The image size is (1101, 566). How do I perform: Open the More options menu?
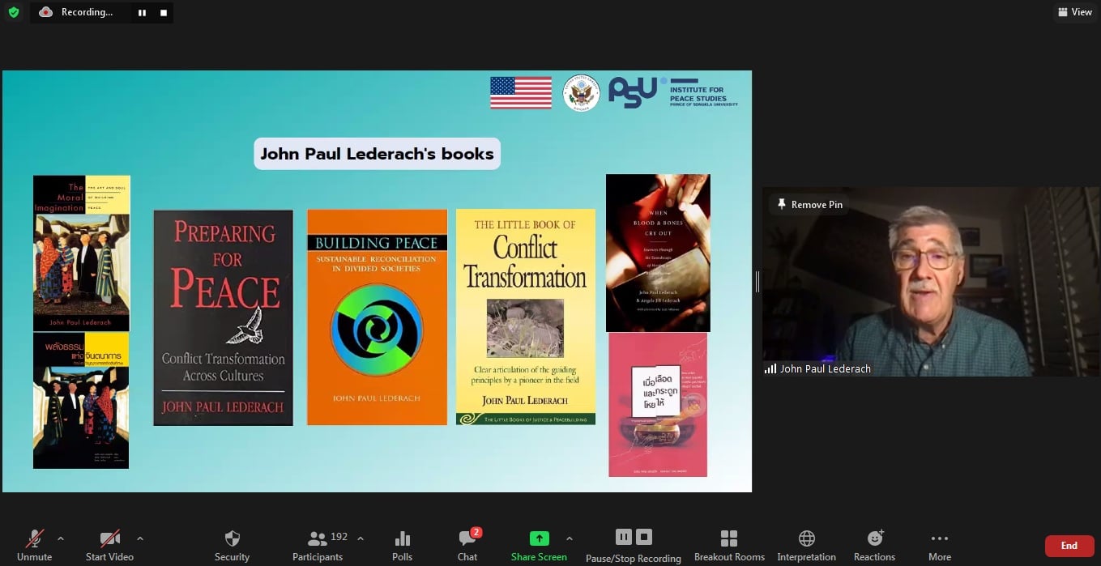click(x=939, y=546)
